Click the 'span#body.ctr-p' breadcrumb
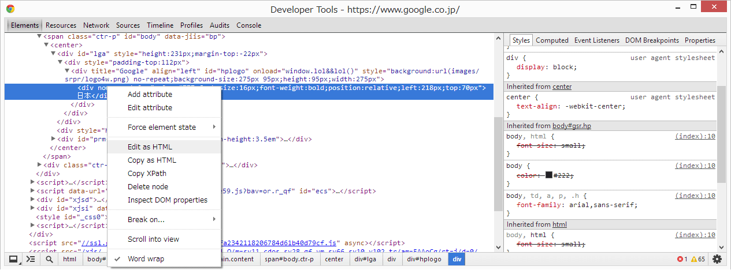 click(289, 259)
